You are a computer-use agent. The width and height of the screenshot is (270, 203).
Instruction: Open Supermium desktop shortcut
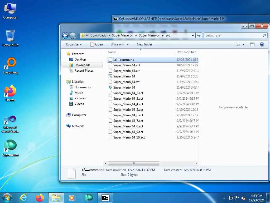click(10, 148)
